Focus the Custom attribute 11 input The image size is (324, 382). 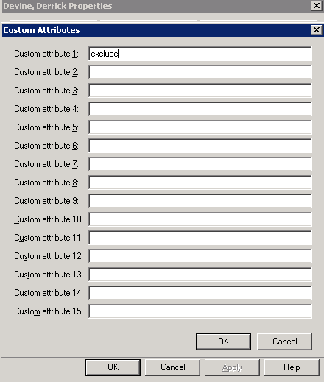(x=200, y=238)
